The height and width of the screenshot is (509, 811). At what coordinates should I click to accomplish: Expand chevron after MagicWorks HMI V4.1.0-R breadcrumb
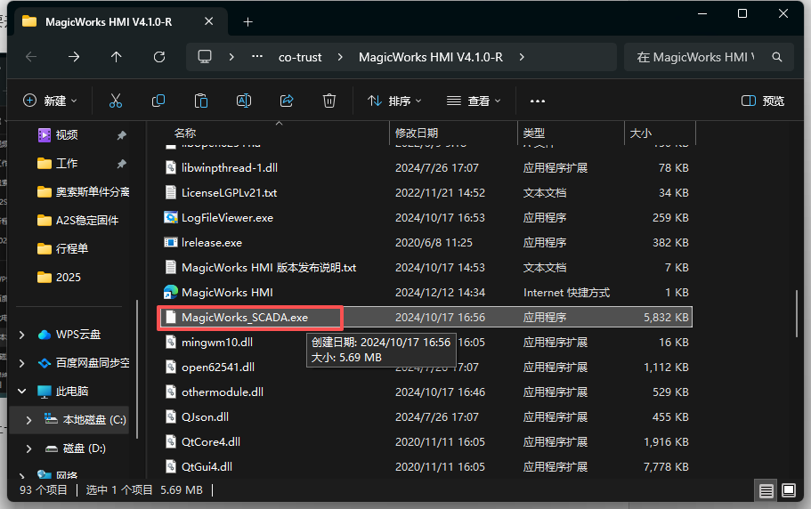[522, 57]
